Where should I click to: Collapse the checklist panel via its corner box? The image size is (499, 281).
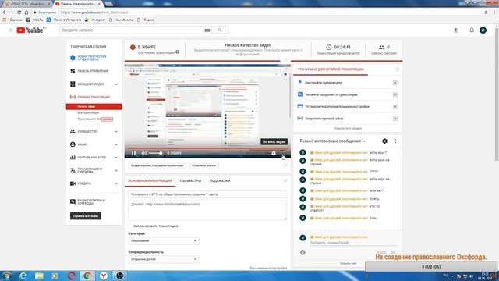[x=397, y=69]
